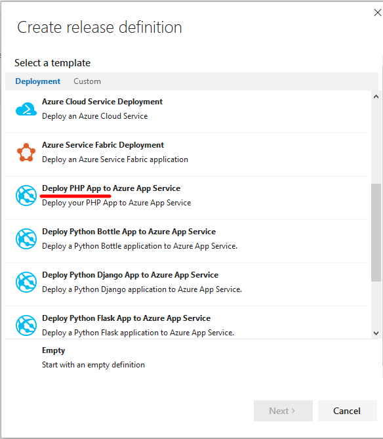Click the Python Flask App Service icon

click(x=26, y=325)
